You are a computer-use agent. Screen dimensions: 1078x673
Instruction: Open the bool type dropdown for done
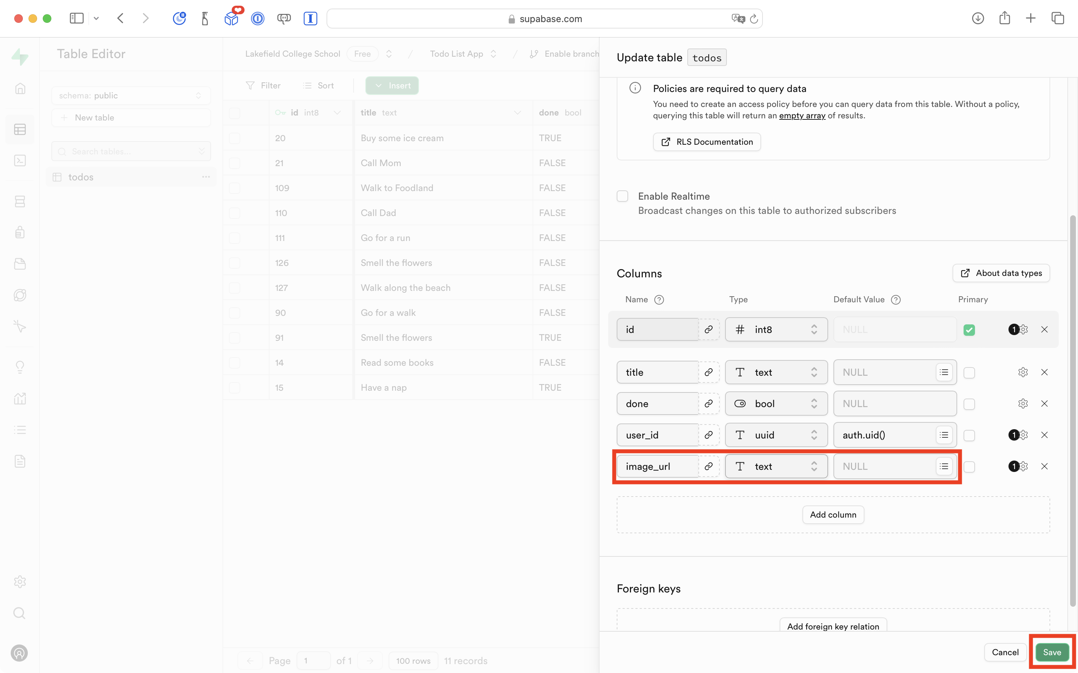click(x=776, y=404)
